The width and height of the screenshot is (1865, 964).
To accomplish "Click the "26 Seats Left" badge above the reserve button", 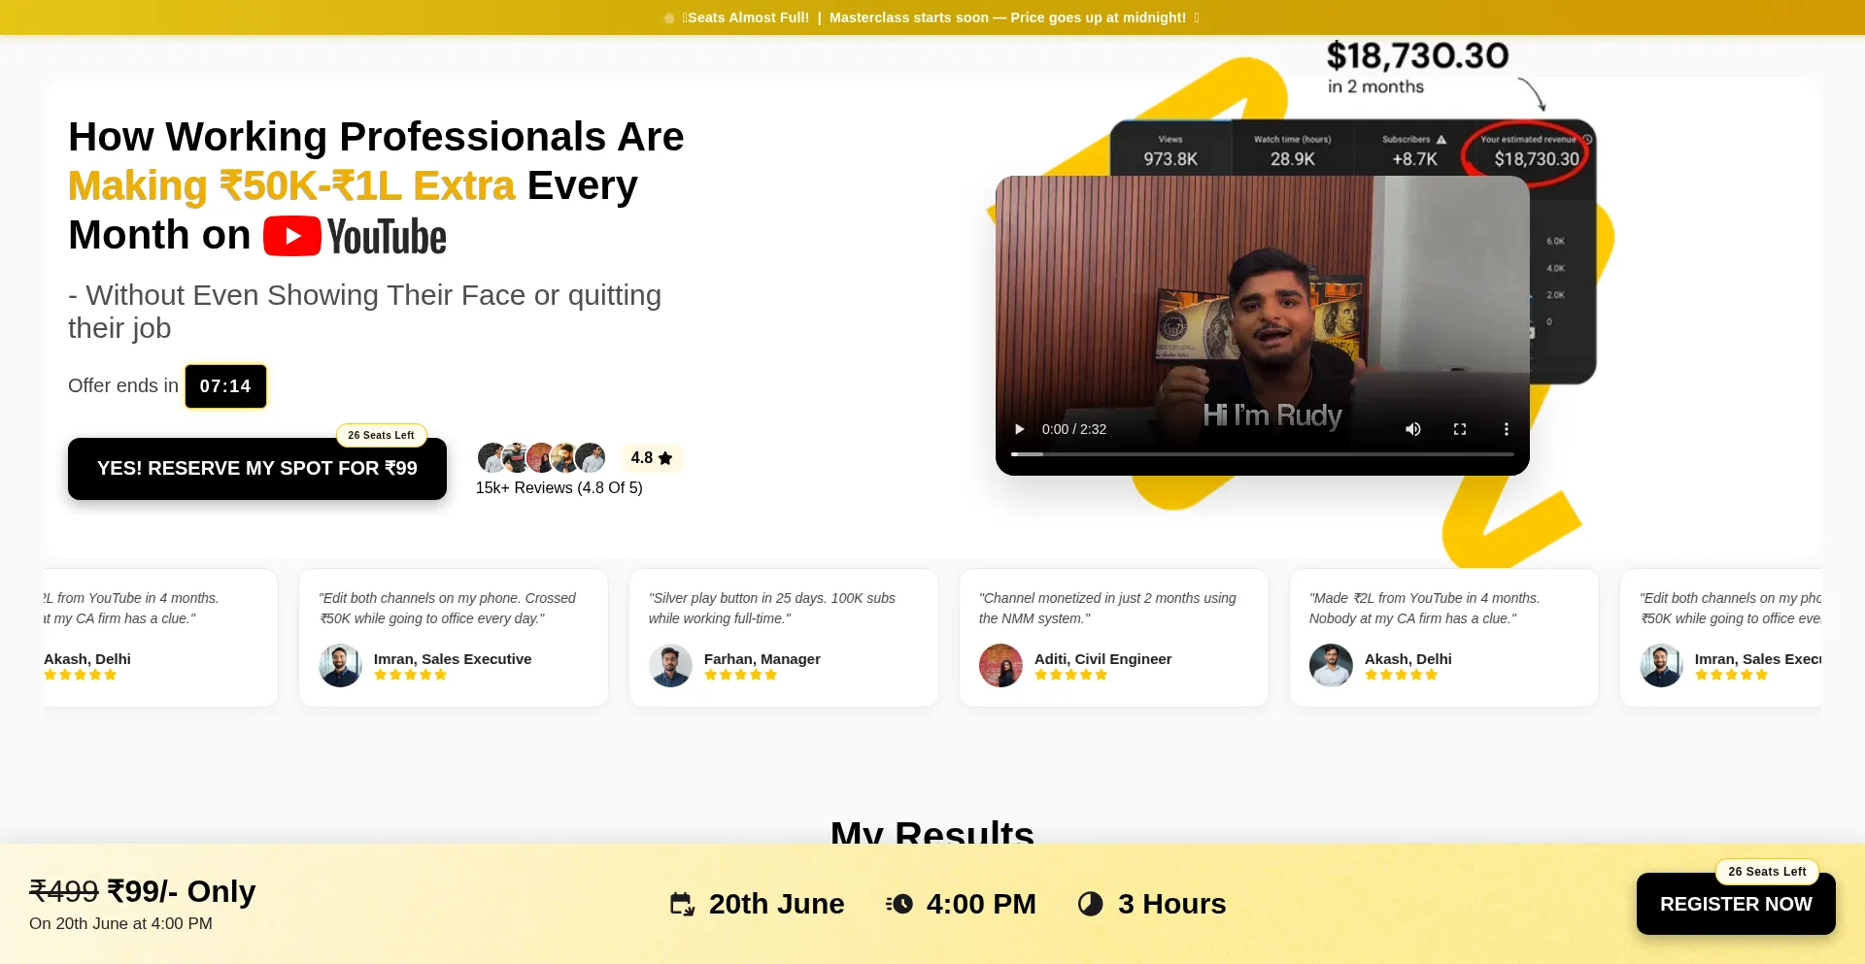I will click(x=381, y=435).
